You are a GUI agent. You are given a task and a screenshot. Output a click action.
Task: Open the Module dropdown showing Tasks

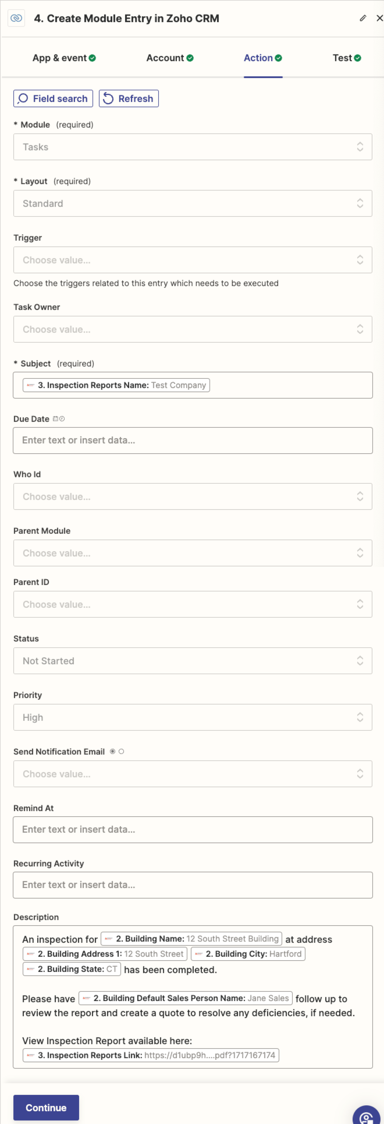pos(193,147)
